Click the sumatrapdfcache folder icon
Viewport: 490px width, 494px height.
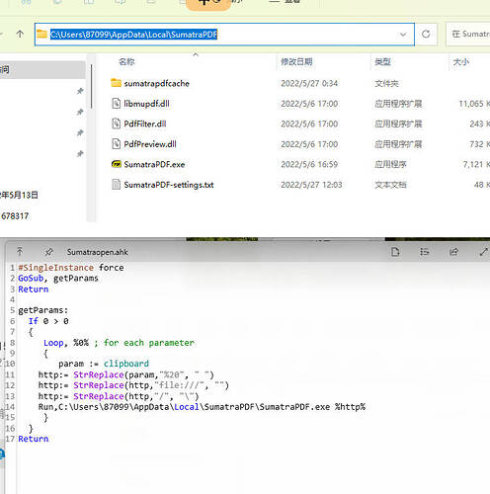[x=116, y=83]
